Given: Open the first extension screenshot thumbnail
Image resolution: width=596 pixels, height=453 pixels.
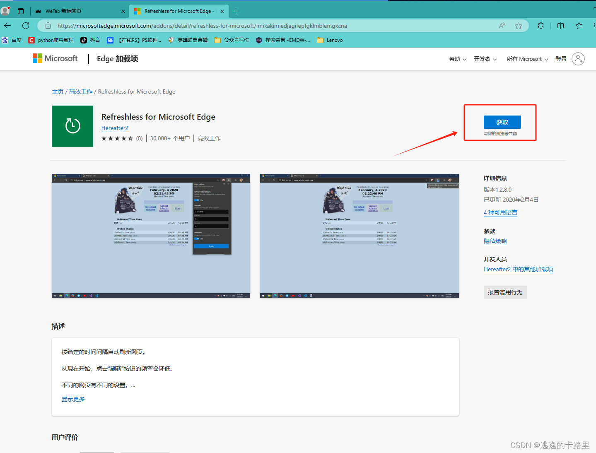Looking at the screenshot, I should 151,236.
